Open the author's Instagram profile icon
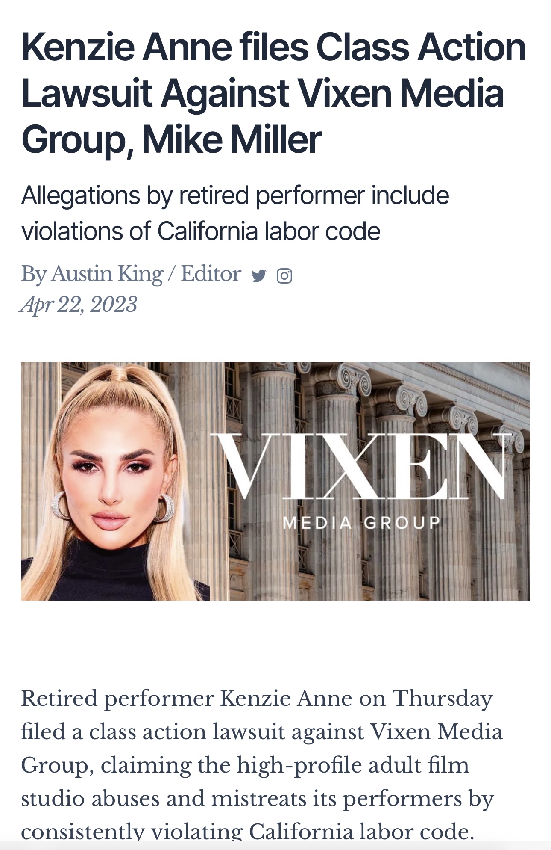Viewport: 551px width, 850px height. click(x=284, y=276)
